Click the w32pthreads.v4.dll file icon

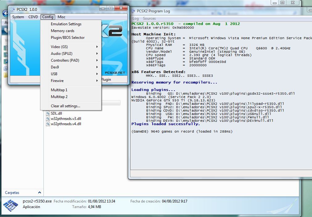tap(48, 124)
